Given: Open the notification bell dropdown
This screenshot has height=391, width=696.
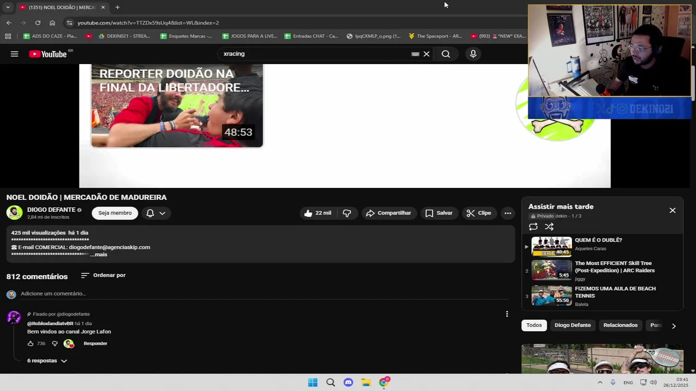Looking at the screenshot, I should tap(156, 213).
